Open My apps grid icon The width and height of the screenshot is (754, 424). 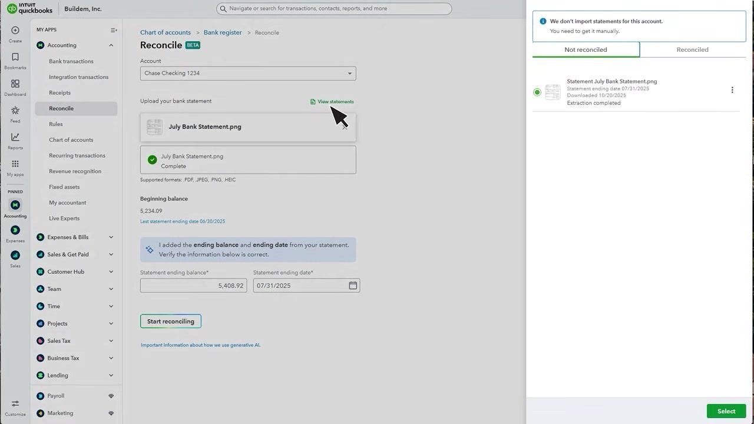pos(15,164)
